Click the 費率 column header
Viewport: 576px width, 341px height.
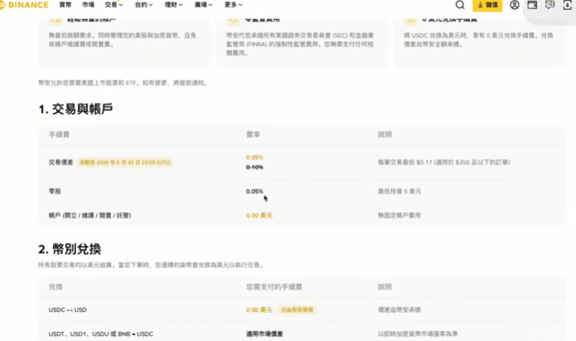pos(253,135)
